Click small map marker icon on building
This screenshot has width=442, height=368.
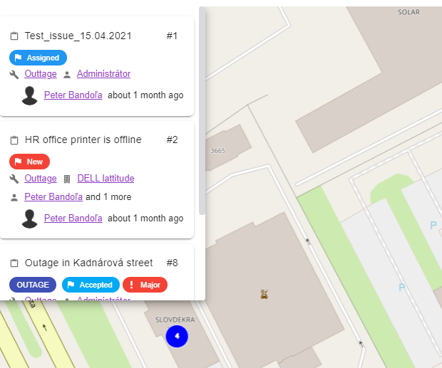[264, 293]
